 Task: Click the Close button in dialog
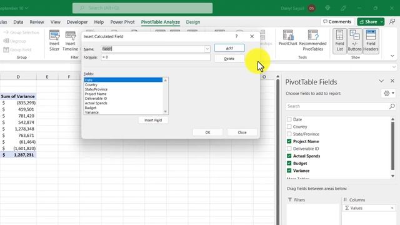pos(242,132)
